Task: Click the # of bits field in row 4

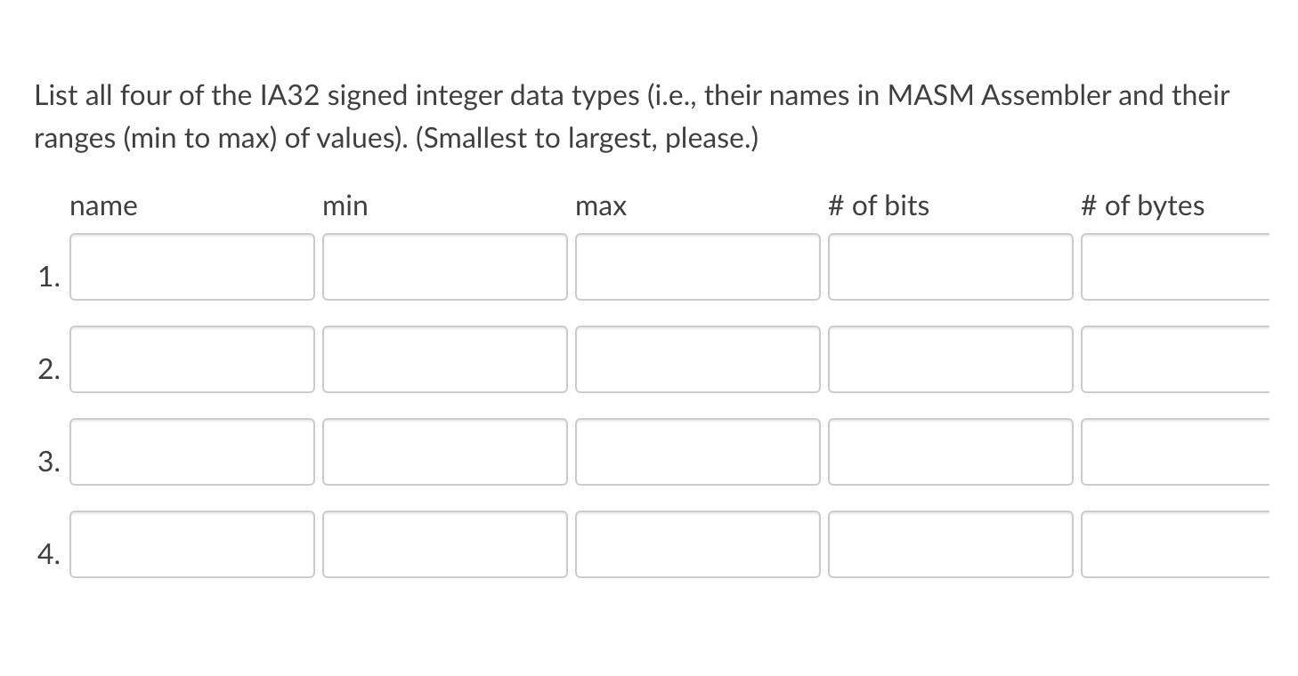Action: pos(951,544)
